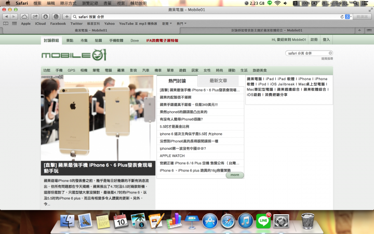
Task: Select the 熱門討論 tab
Action: [177, 81]
